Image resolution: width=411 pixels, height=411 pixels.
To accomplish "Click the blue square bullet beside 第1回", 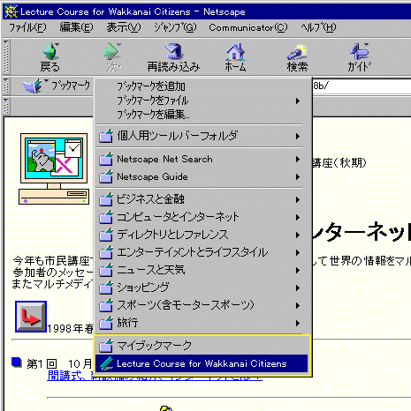I will [x=17, y=362].
